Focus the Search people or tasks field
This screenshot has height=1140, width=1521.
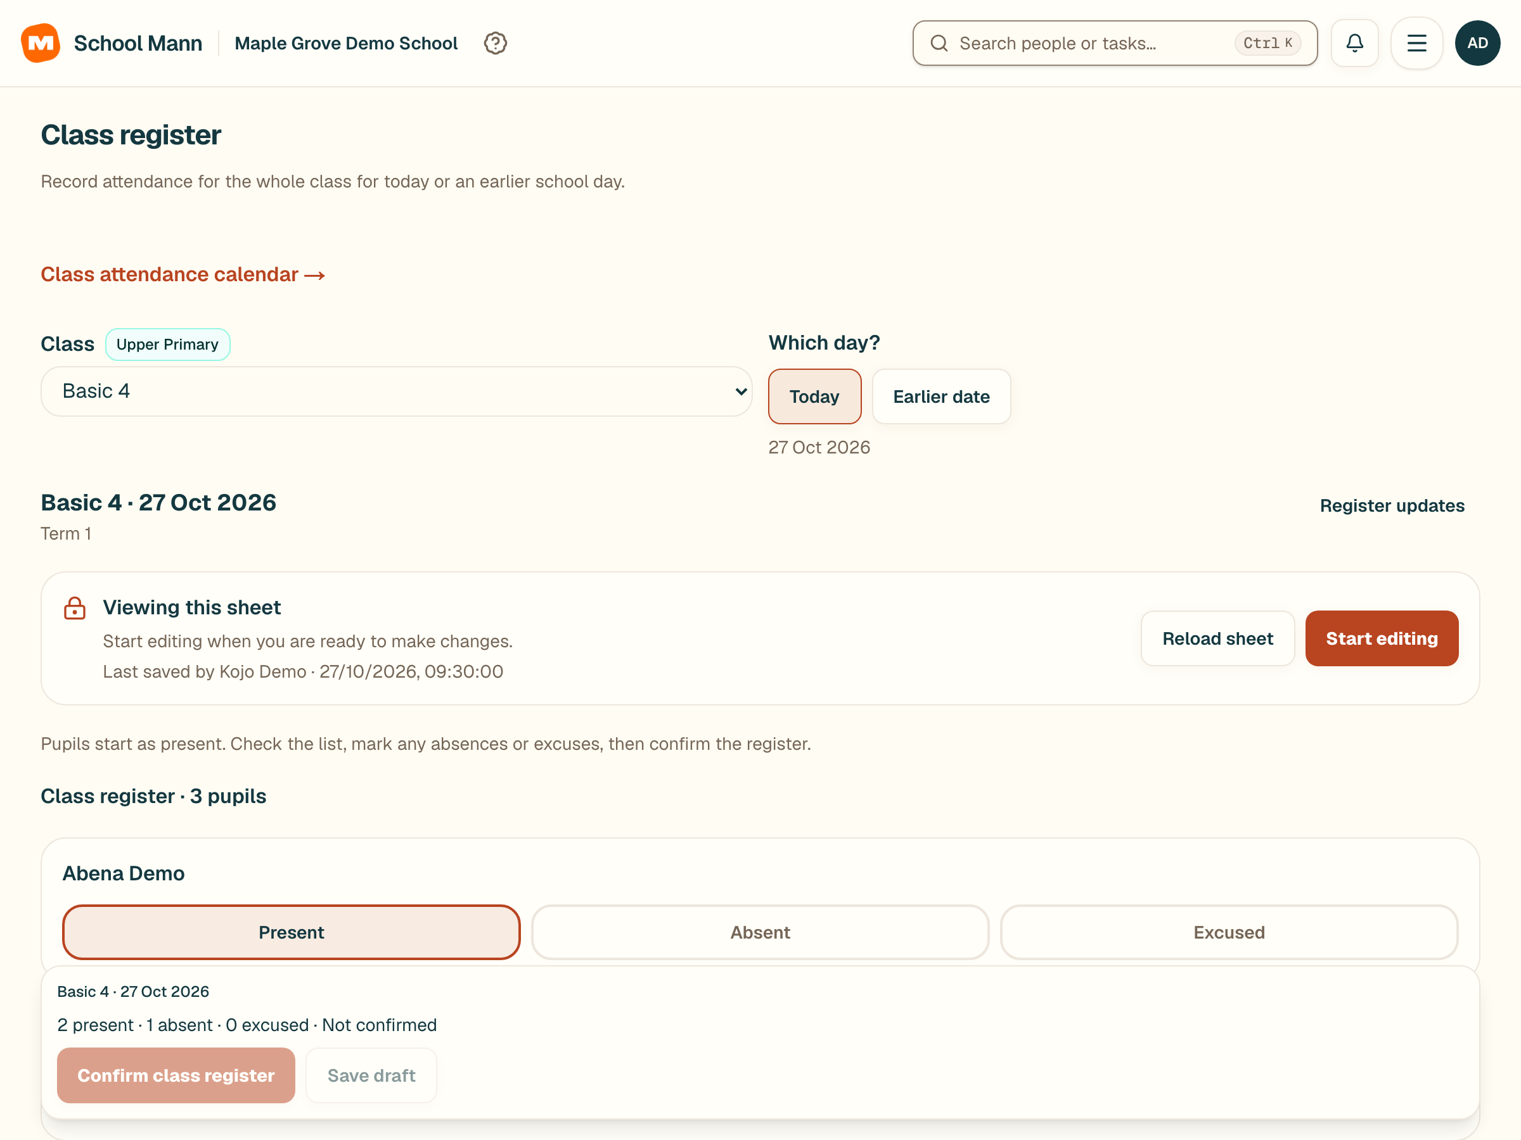1114,43
